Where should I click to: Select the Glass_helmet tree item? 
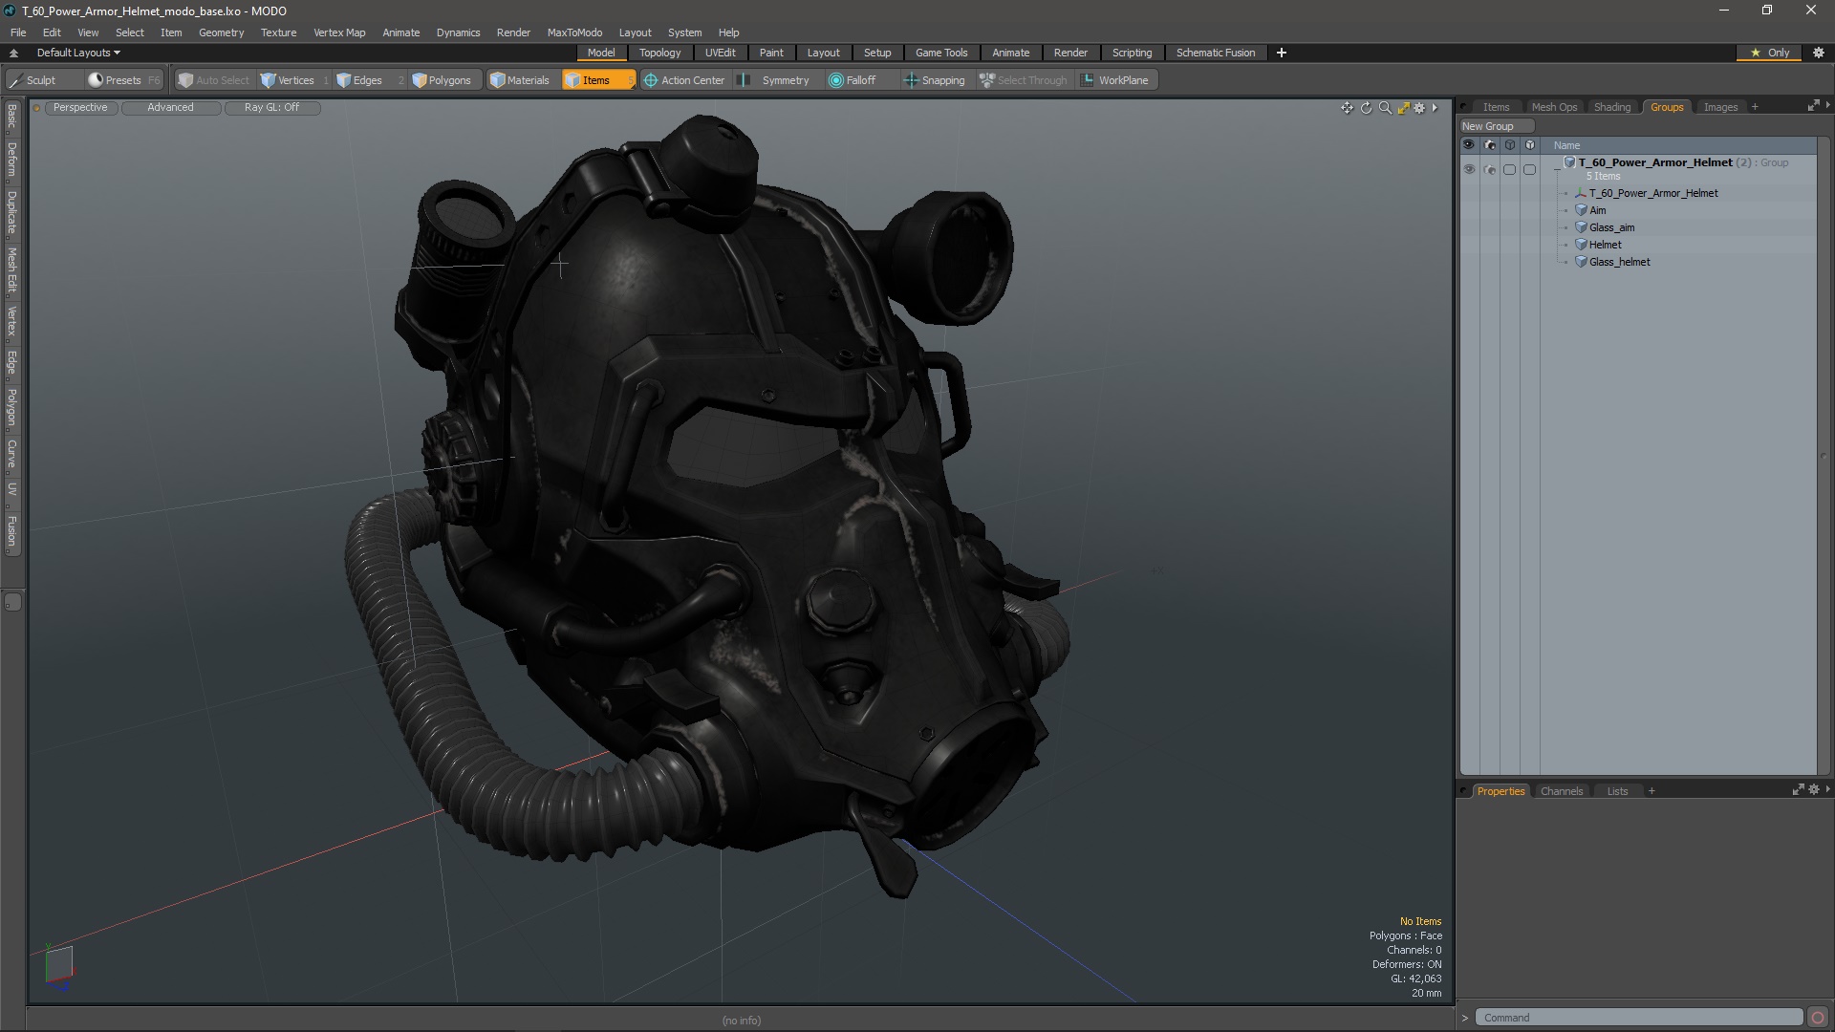tap(1619, 262)
